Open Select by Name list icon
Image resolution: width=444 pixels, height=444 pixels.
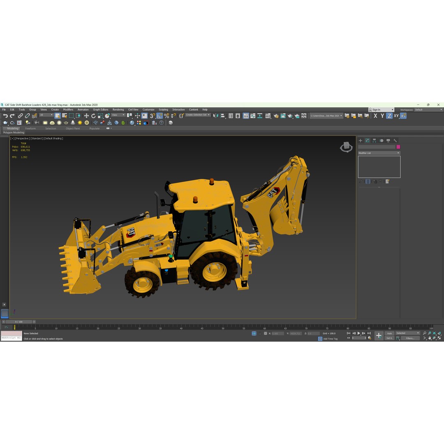pyautogui.click(x=65, y=116)
